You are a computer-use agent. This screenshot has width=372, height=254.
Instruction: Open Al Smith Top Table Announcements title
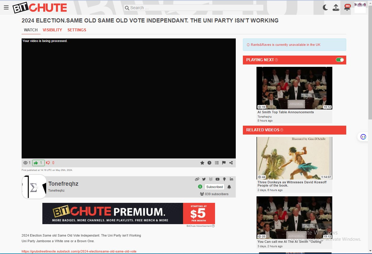point(286,112)
